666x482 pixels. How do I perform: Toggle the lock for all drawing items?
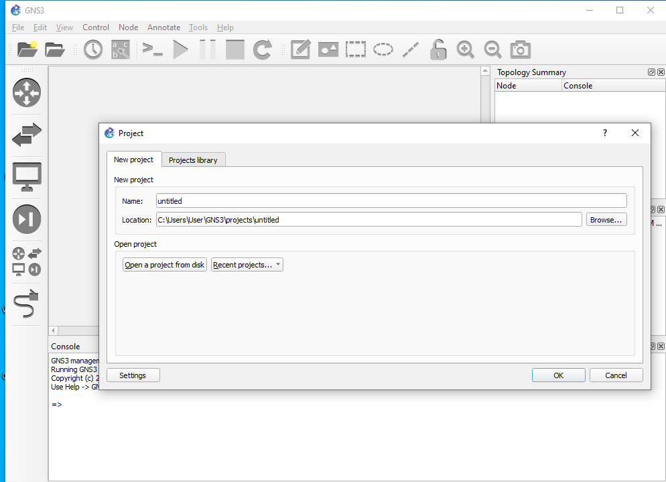(x=438, y=49)
